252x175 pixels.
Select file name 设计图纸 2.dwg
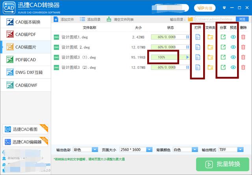point(76,47)
